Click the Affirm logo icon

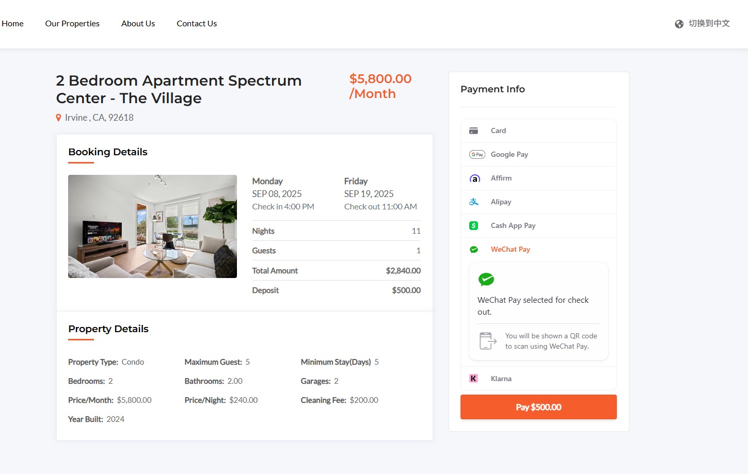[474, 178]
